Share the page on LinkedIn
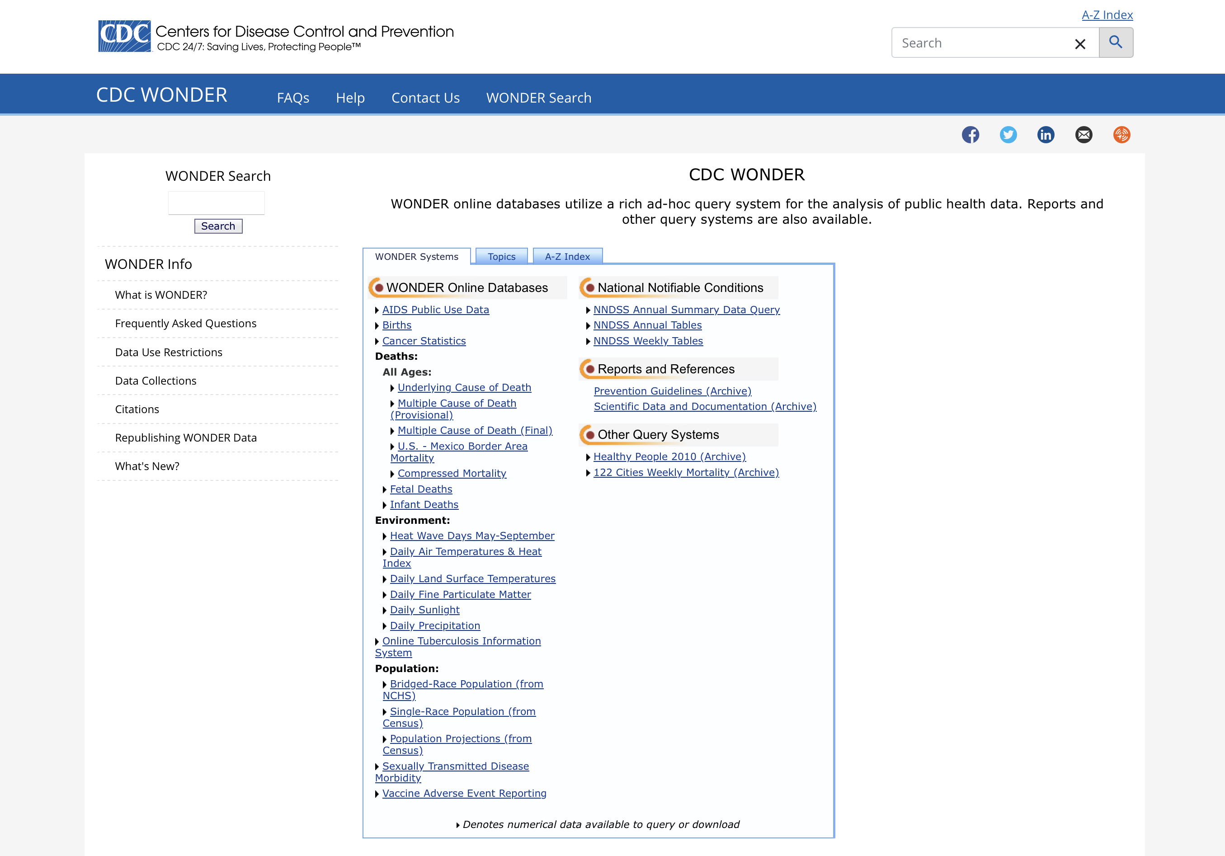This screenshot has width=1225, height=856. (1046, 134)
